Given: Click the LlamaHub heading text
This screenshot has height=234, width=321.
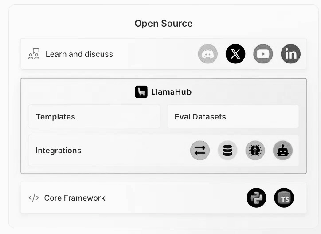Looking at the screenshot, I should pos(171,92).
